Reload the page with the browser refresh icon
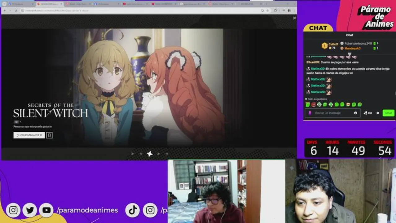 coord(16,10)
